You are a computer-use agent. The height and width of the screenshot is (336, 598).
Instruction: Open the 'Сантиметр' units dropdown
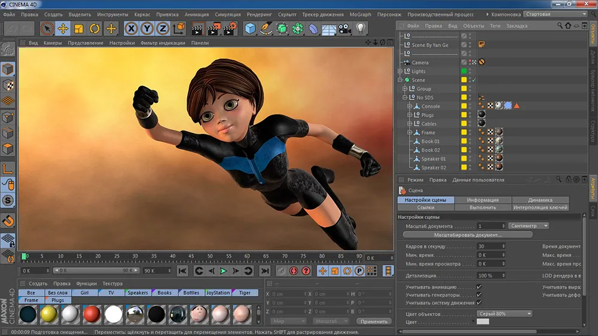(529, 226)
